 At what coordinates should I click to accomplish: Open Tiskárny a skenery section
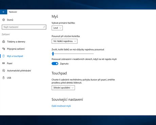click(x=16, y=42)
